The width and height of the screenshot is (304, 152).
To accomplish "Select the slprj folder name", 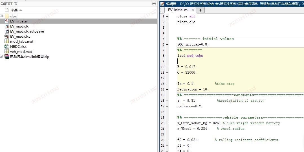I will 14,16.
